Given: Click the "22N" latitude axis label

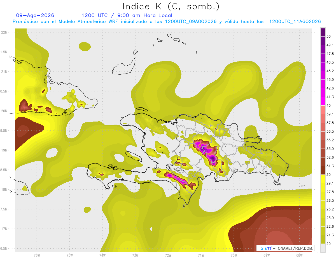Looking at the screenshot, I should tap(4, 32).
